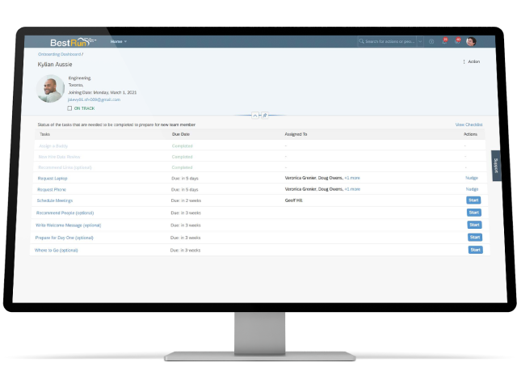
Task: Go to the Onboarding Dashboard breadcrumb
Action: click(x=60, y=53)
